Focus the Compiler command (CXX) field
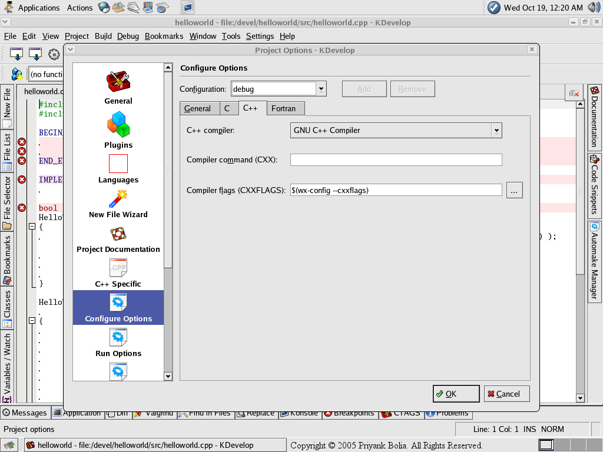603x452 pixels. 396,160
